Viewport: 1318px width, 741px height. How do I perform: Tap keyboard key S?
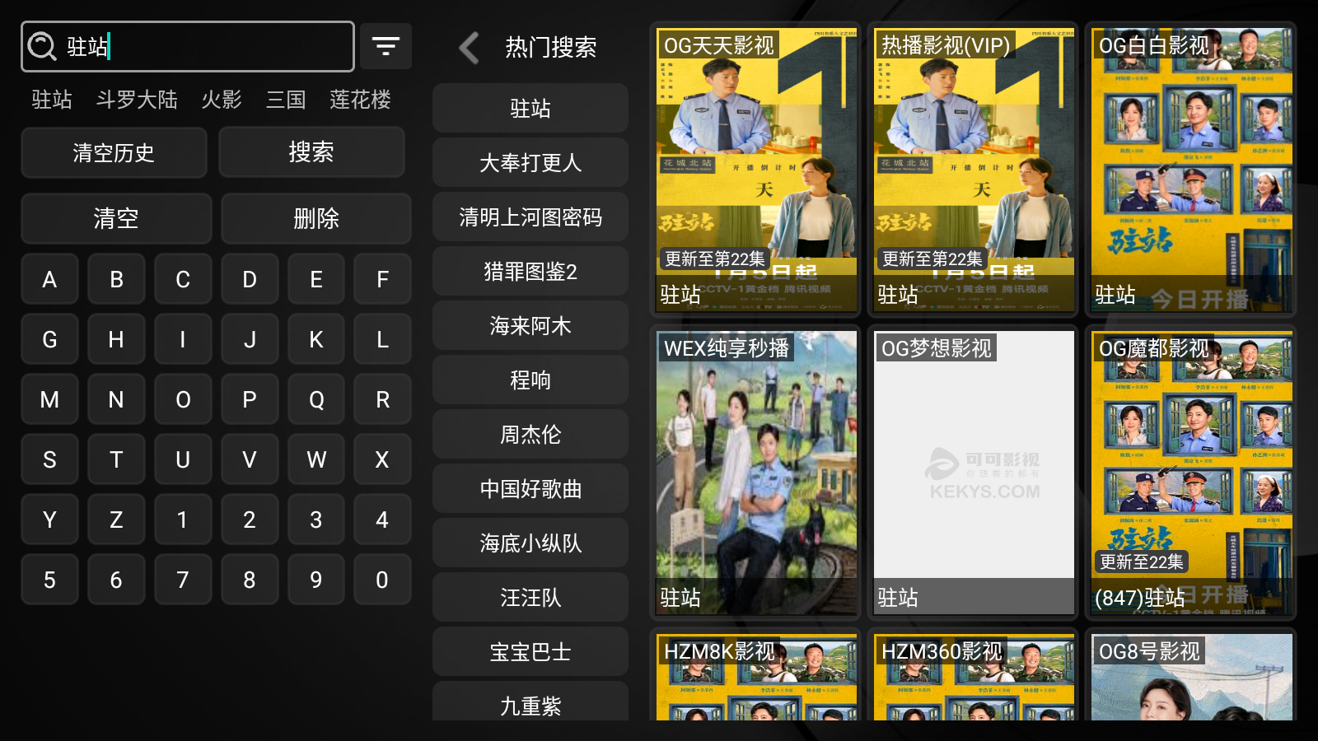coord(49,459)
